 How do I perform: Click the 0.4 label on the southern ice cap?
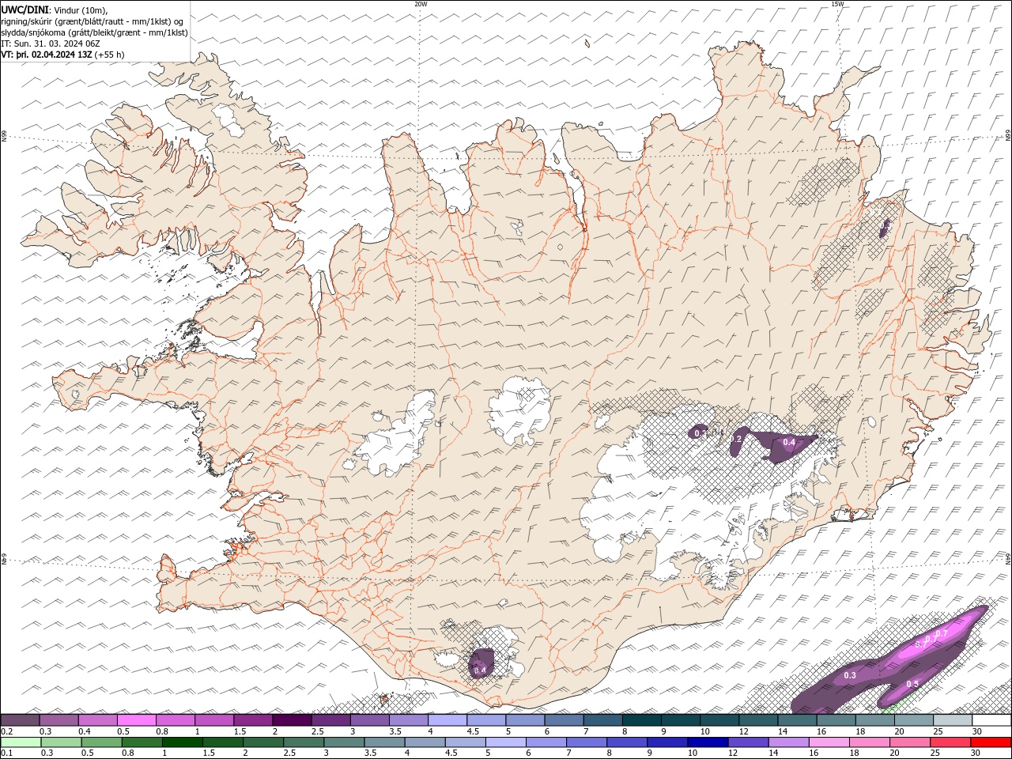(x=480, y=670)
